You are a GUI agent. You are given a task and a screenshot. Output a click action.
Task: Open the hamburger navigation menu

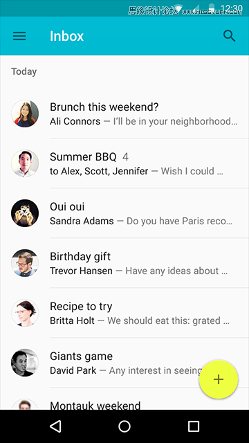[19, 36]
